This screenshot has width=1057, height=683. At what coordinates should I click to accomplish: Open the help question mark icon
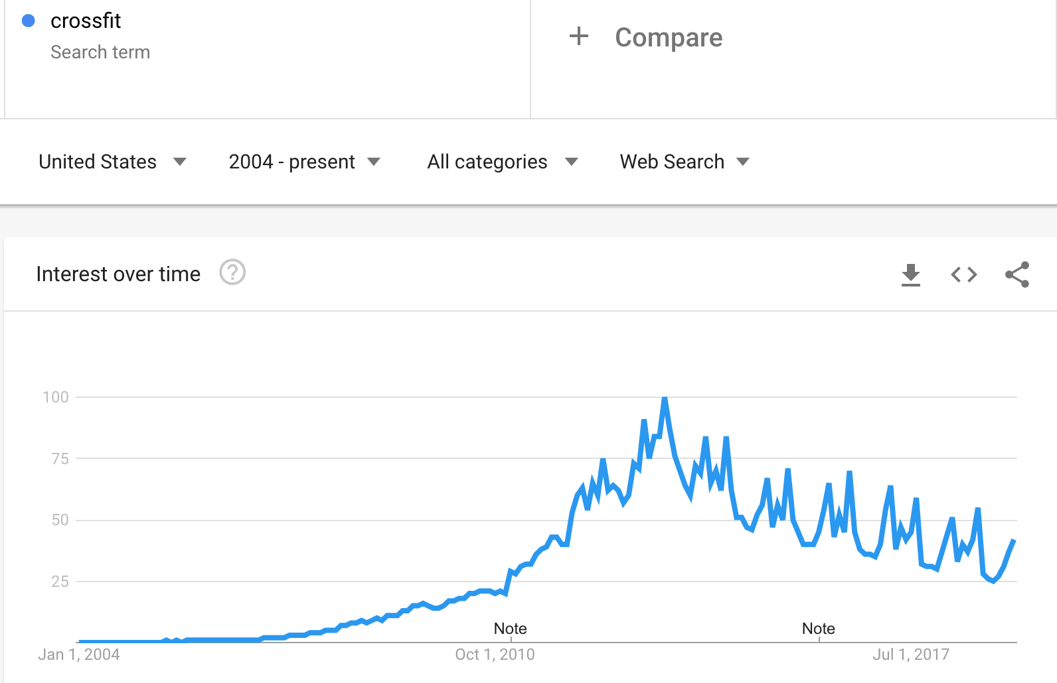coord(232,273)
